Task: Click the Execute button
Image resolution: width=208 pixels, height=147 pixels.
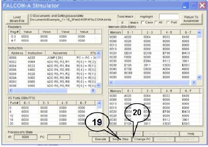Action: 101,139
